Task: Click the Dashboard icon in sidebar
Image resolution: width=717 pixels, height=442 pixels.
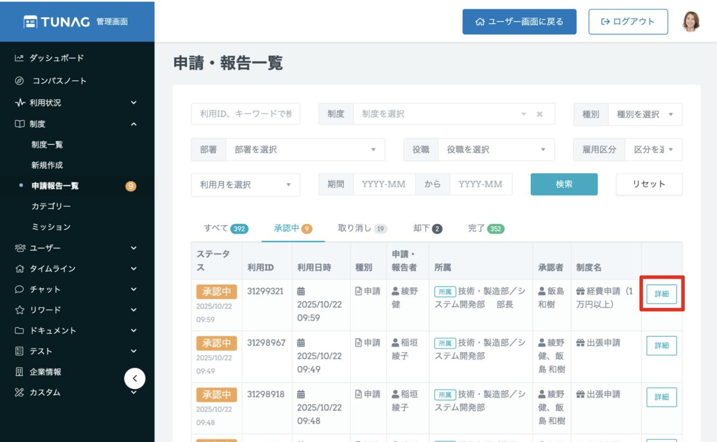Action: (19, 58)
